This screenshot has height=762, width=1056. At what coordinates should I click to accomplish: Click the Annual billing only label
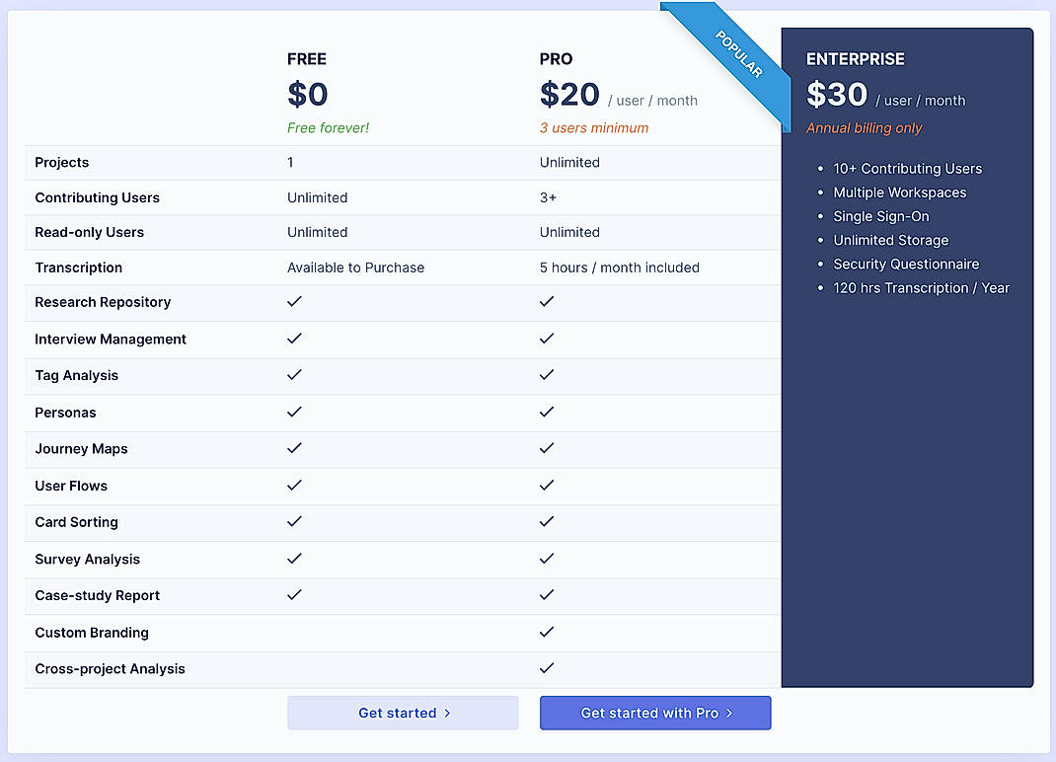tap(864, 128)
